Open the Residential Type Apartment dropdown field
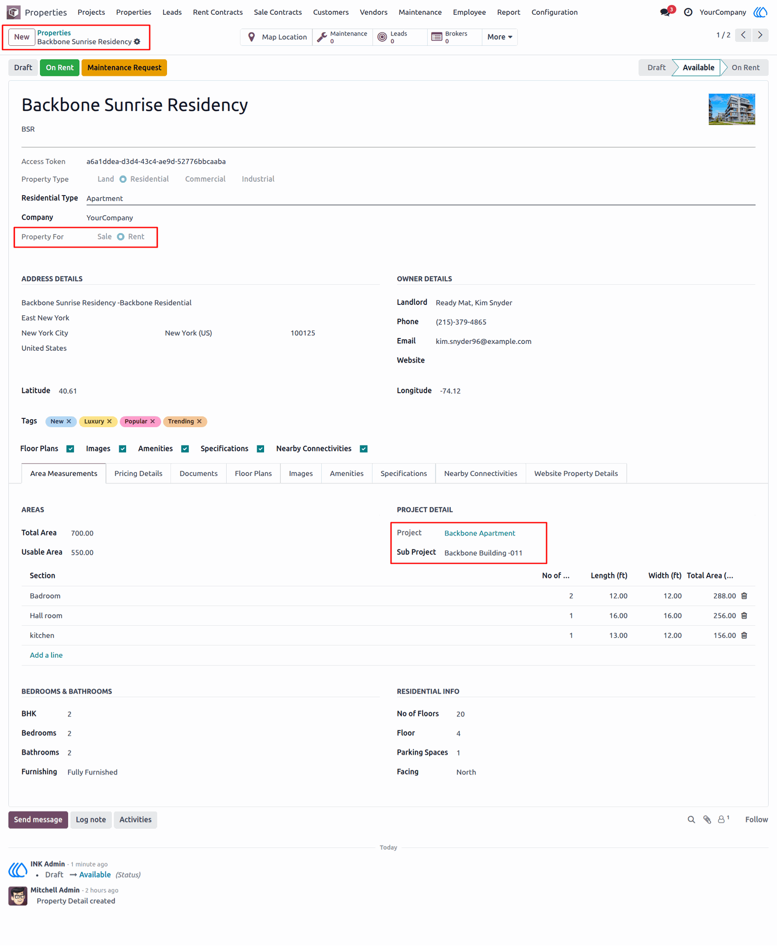Screen dimensions: 777x946 pos(420,198)
